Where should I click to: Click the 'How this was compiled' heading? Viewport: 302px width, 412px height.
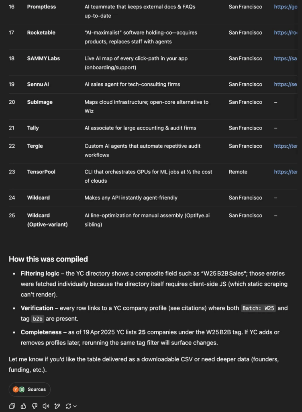[x=48, y=259]
